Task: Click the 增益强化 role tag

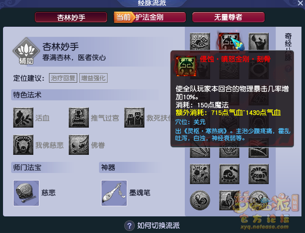Action: click(x=93, y=78)
